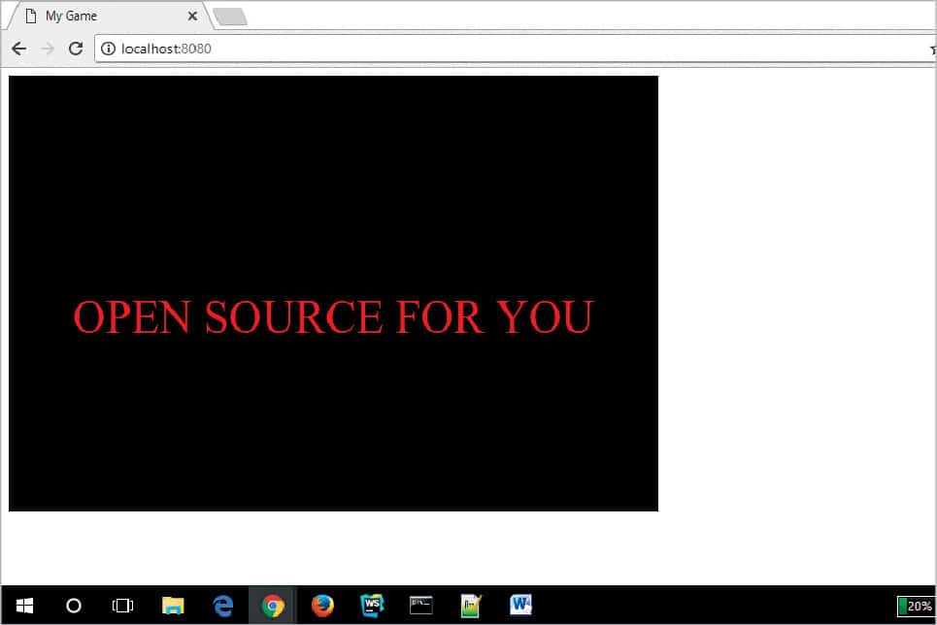The image size is (937, 625).
Task: Go back using the browser back arrow
Action: point(19,49)
